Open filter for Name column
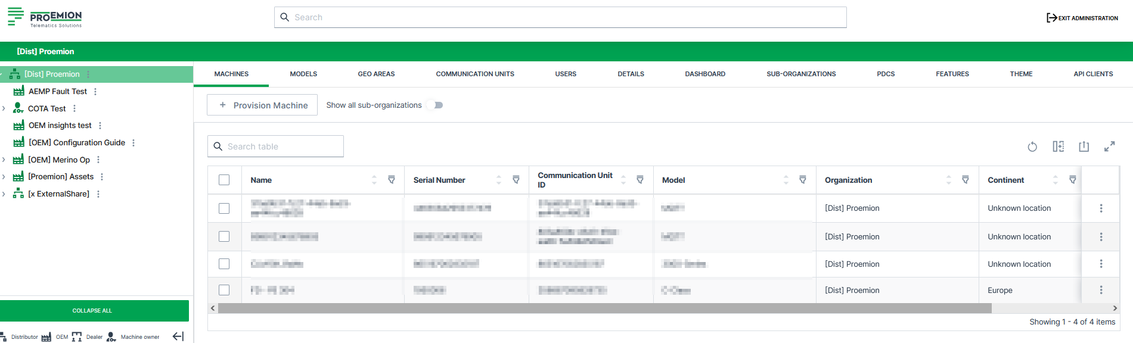Screen dimensions: 1133x343 click(392, 180)
